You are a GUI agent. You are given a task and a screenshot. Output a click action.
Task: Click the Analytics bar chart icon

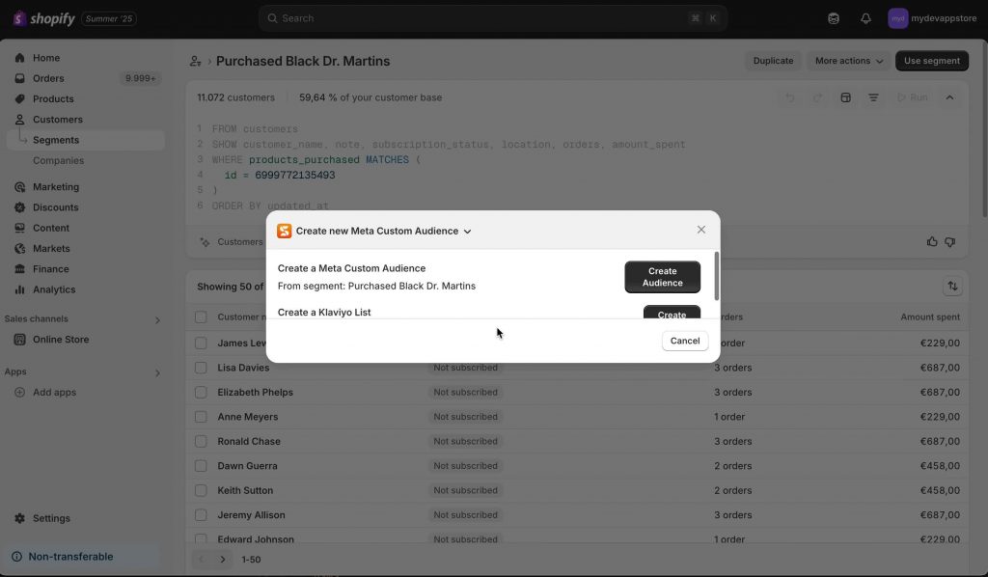pos(19,289)
